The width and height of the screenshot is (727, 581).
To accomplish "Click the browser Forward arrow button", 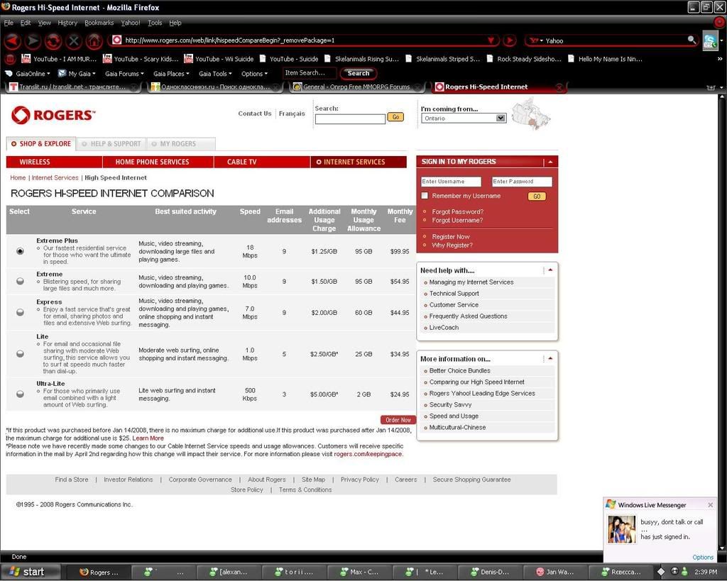I will point(33,40).
